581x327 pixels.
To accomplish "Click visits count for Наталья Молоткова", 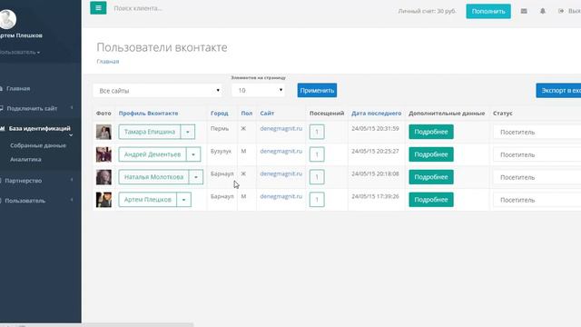I will pyautogui.click(x=317, y=177).
